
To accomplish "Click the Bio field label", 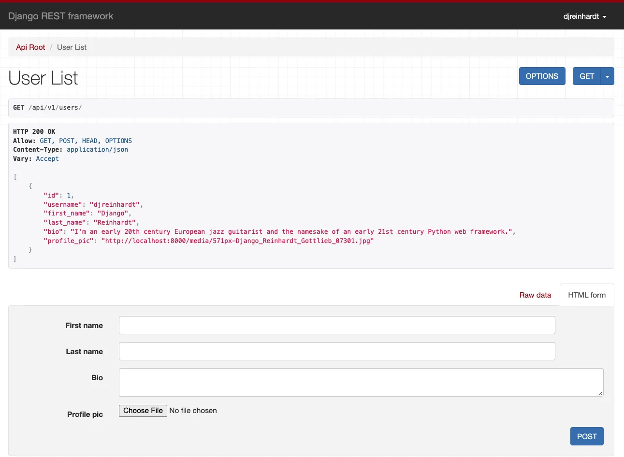I will (x=97, y=378).
